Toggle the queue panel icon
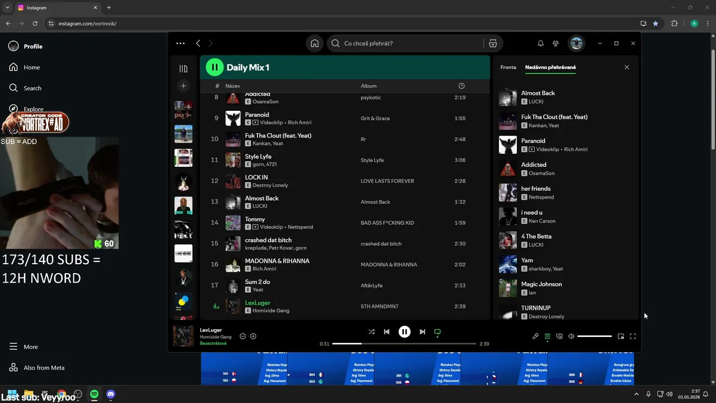Image resolution: width=716 pixels, height=403 pixels. pos(547,336)
